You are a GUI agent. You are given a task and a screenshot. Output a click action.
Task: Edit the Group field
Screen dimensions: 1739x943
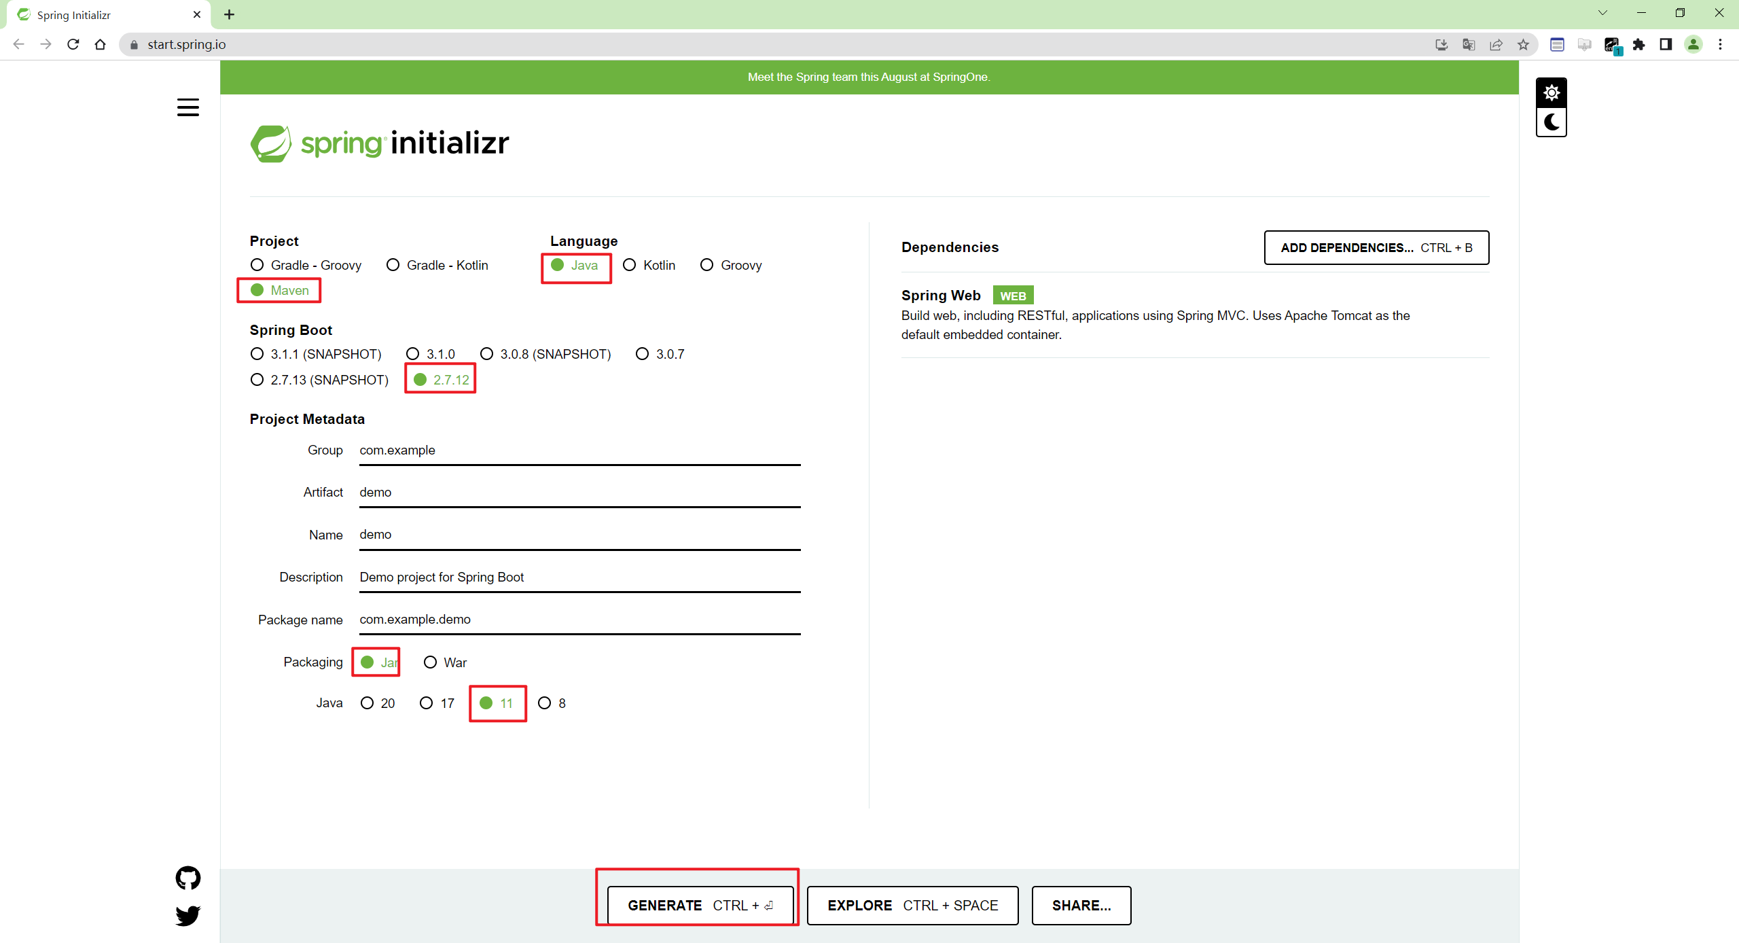[579, 451]
